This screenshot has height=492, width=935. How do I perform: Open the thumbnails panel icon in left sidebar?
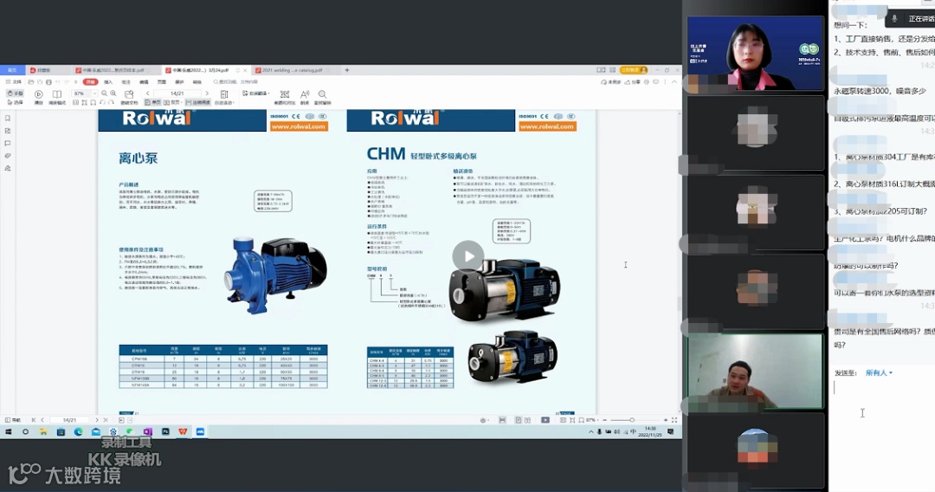coord(8,131)
